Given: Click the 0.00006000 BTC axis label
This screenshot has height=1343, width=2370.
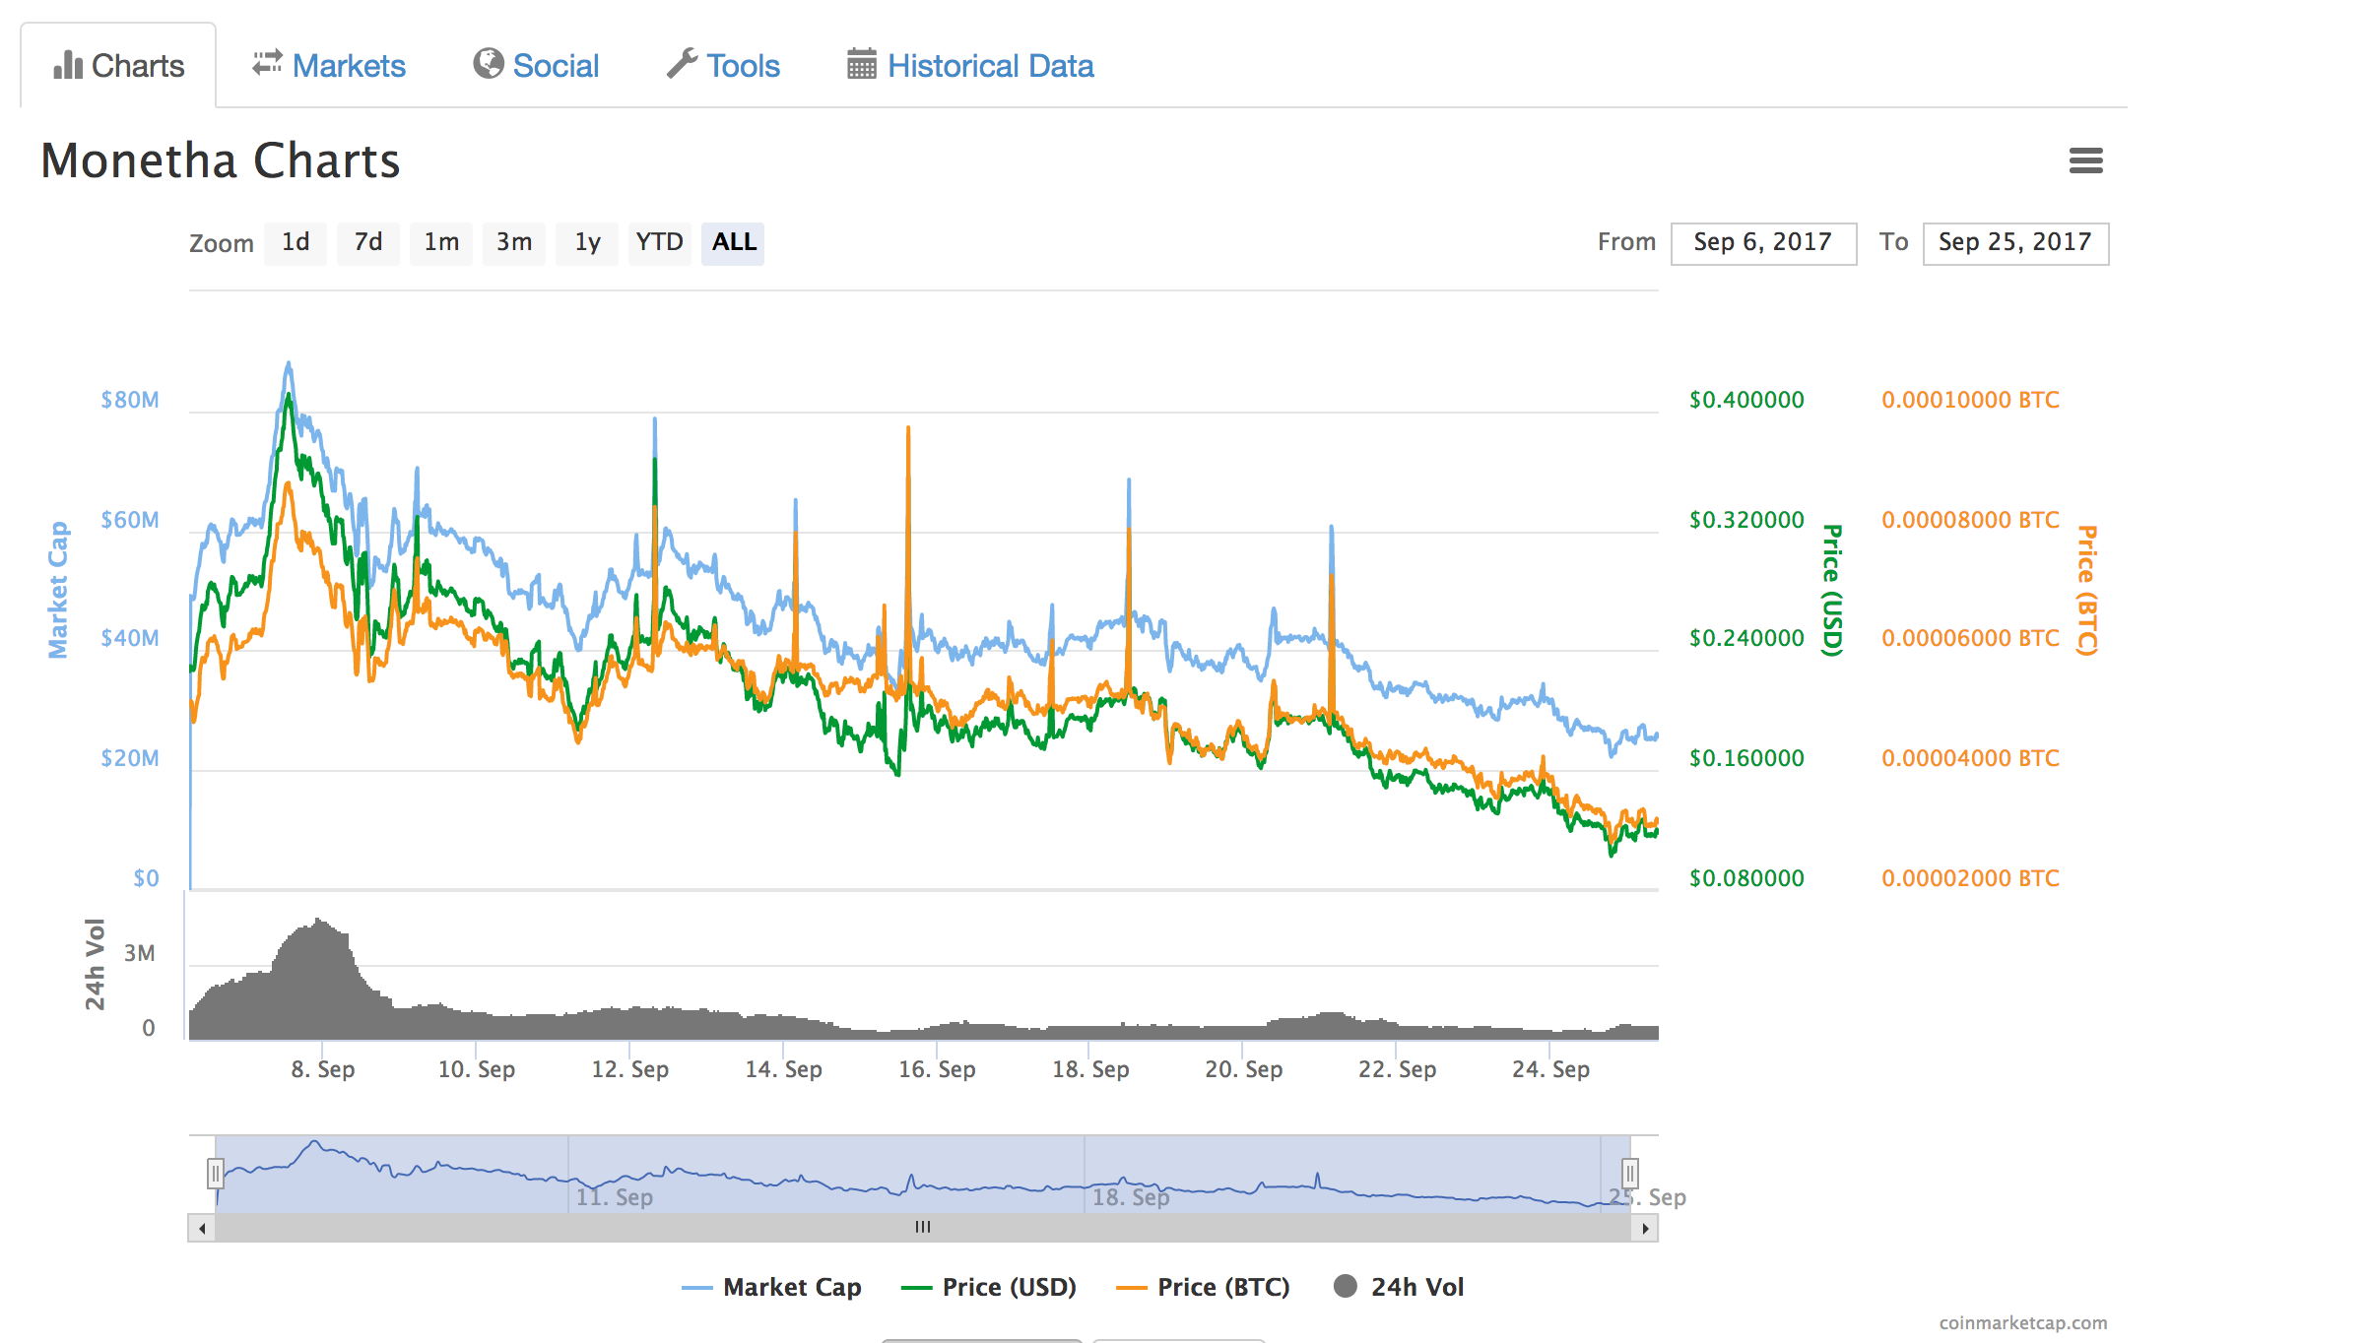Looking at the screenshot, I should pos(1971,638).
